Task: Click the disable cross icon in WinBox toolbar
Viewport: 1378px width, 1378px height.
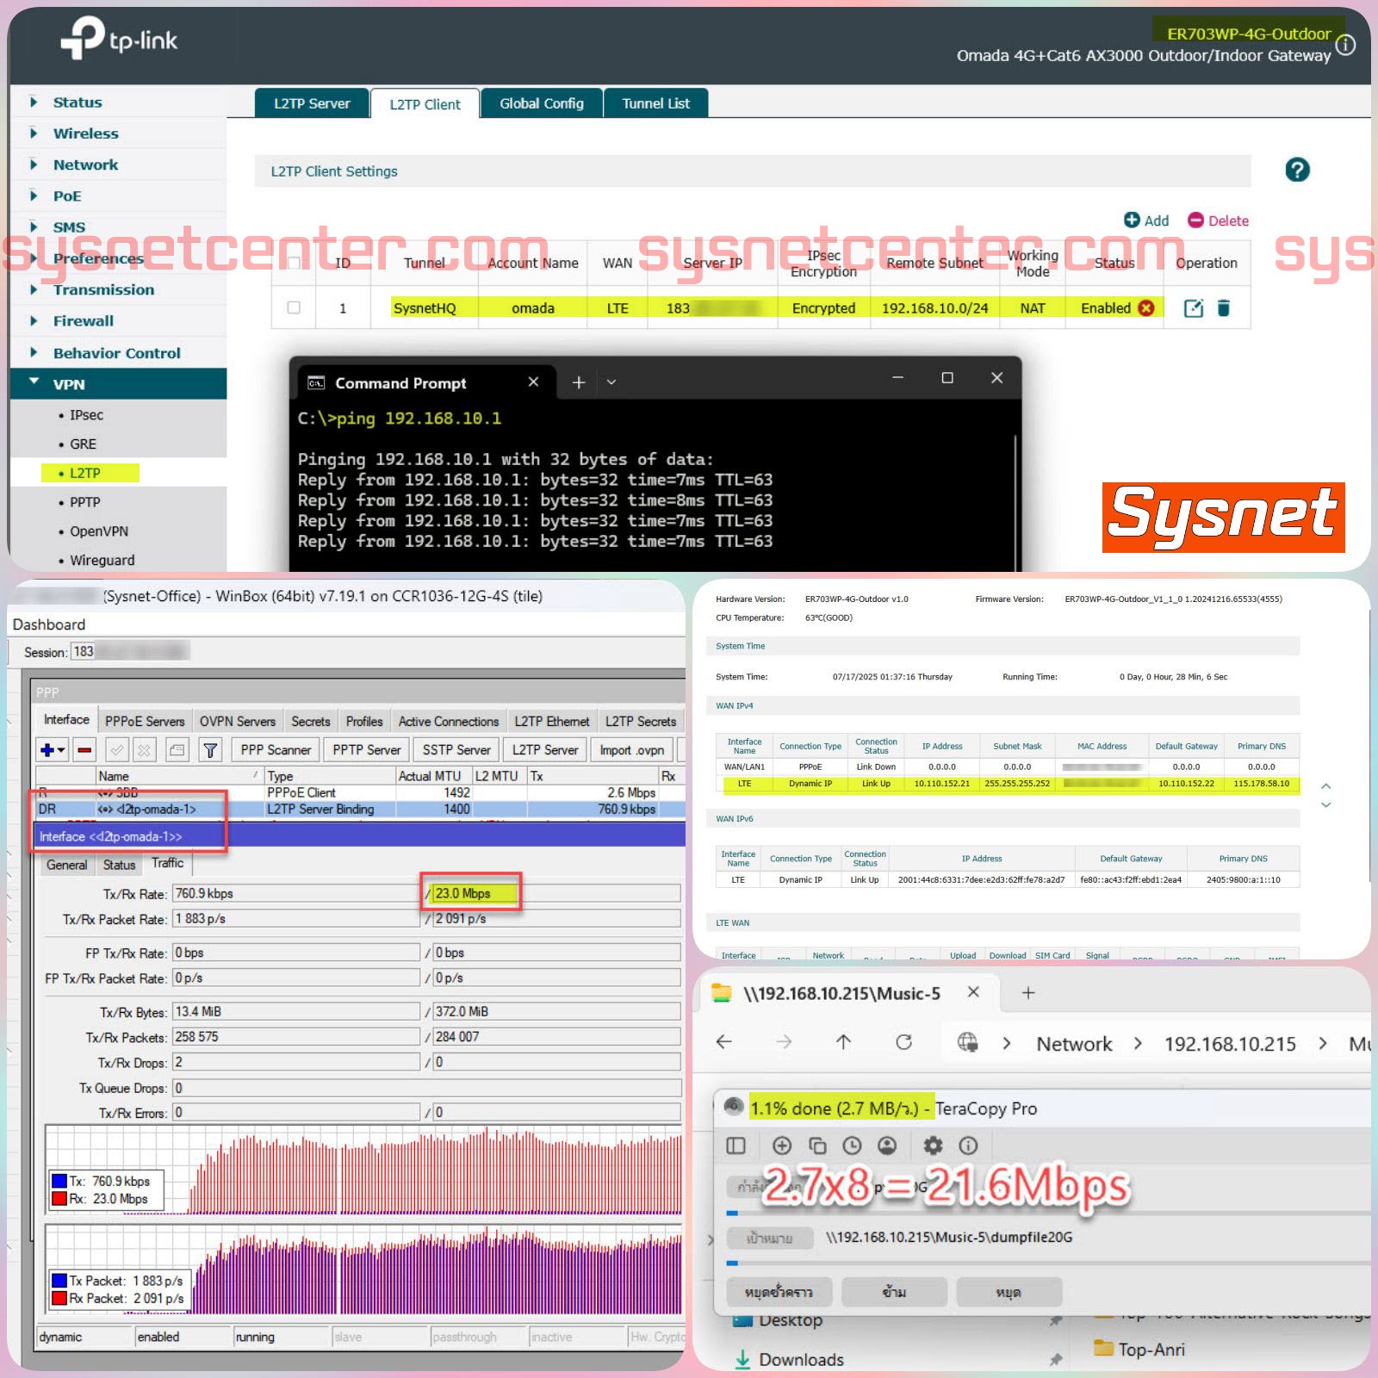Action: click(145, 750)
